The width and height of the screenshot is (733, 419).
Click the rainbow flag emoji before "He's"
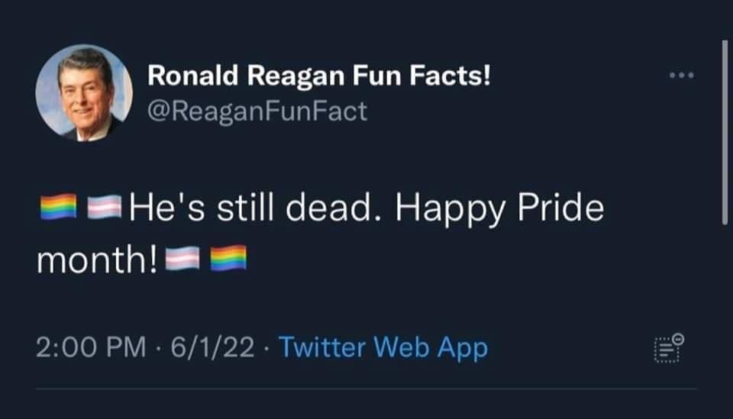(x=59, y=207)
